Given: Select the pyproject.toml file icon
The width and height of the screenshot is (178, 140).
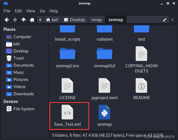Looking at the screenshot, I should click(x=104, y=85).
